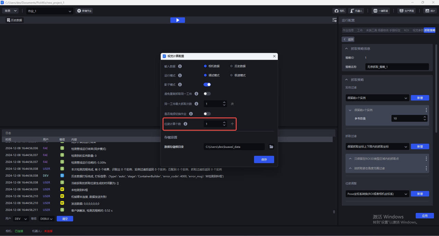439x236 pixels.
Task: Open the DEBUG log level dropdown
Action: pos(47,219)
